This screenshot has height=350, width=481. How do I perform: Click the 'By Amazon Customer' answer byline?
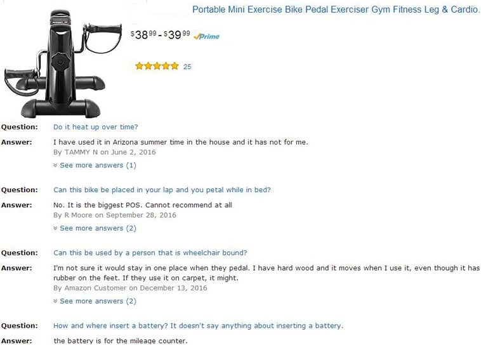pyautogui.click(x=130, y=288)
